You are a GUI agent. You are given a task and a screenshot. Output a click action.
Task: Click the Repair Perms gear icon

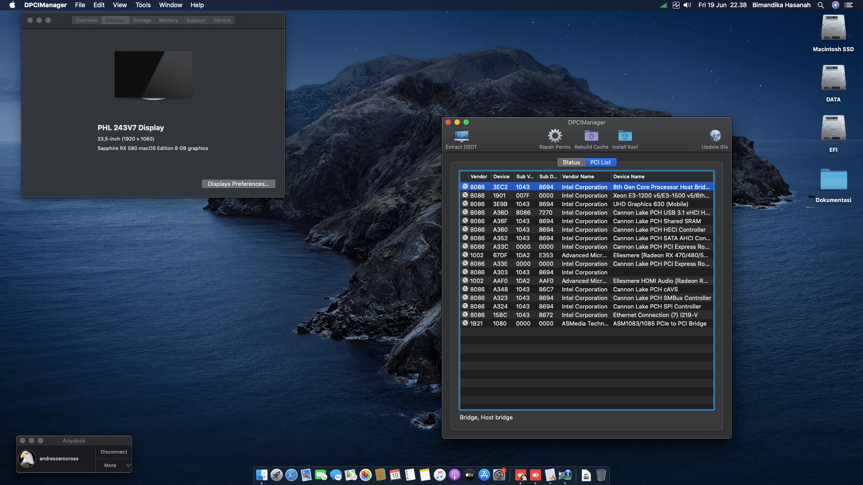pyautogui.click(x=555, y=136)
